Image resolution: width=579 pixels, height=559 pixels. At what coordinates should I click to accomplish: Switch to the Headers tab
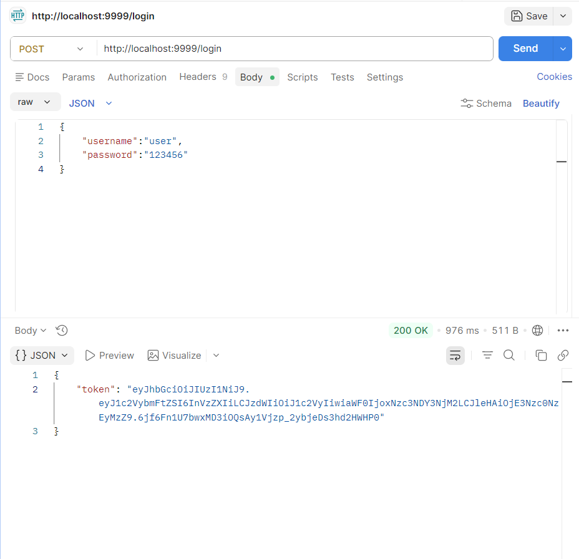[x=198, y=77]
